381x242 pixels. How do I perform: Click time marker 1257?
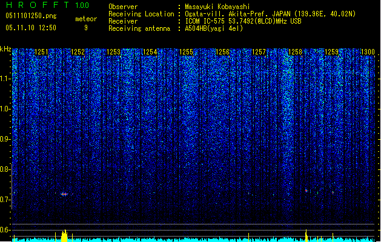(259, 52)
